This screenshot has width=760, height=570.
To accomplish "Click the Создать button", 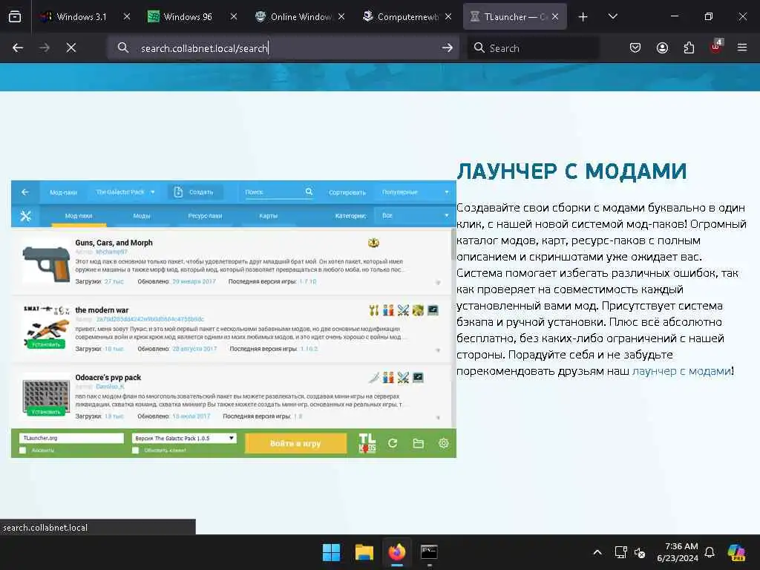I will tap(195, 192).
